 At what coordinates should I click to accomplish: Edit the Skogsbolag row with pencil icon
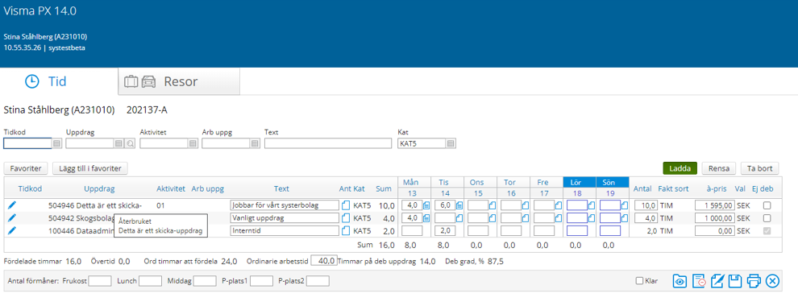point(12,217)
